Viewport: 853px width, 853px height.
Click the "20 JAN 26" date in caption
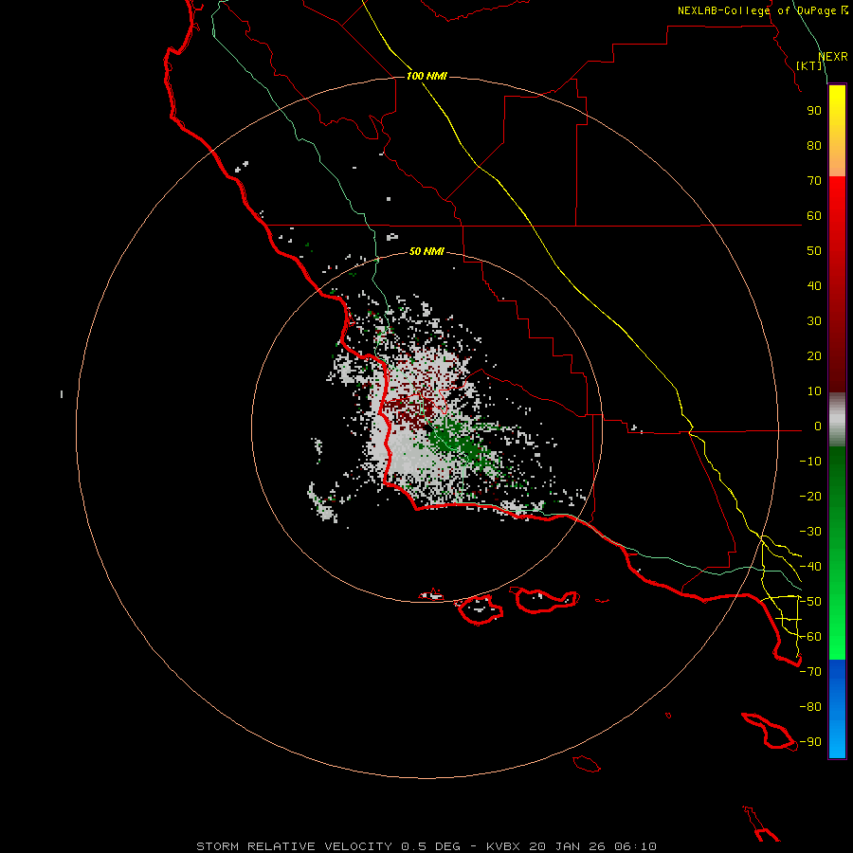567,846
